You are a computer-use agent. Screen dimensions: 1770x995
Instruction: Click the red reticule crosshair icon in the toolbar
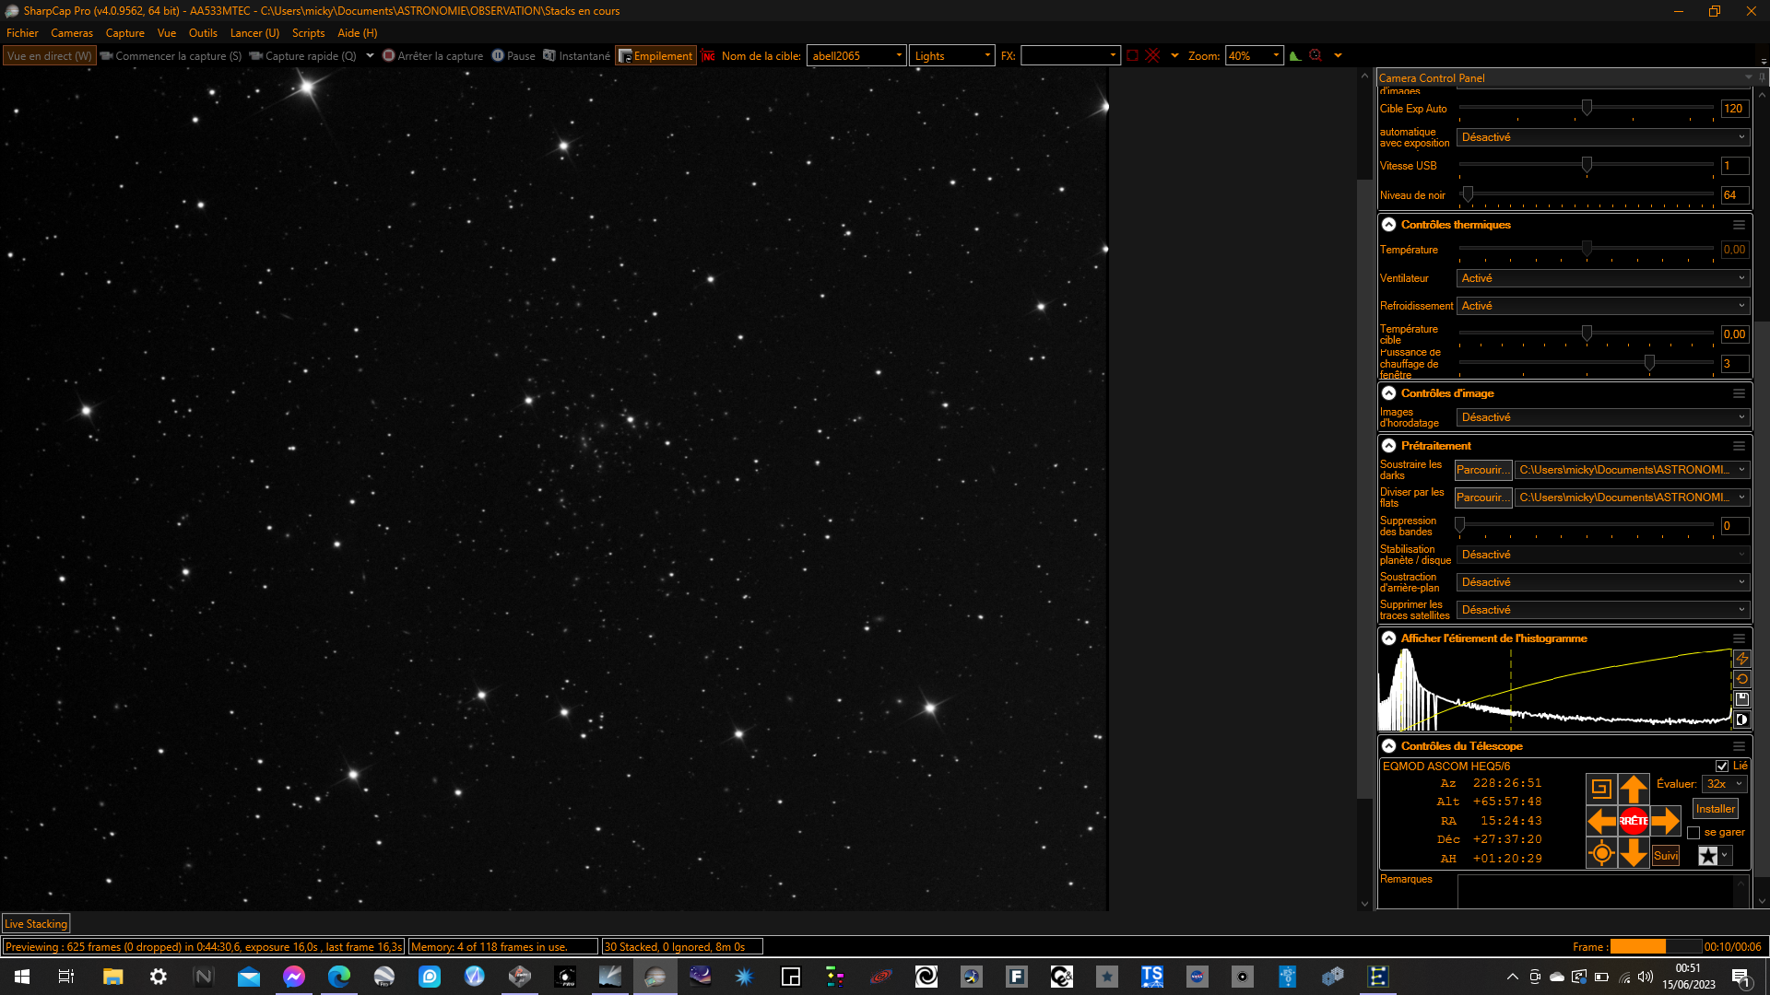[x=1152, y=55]
